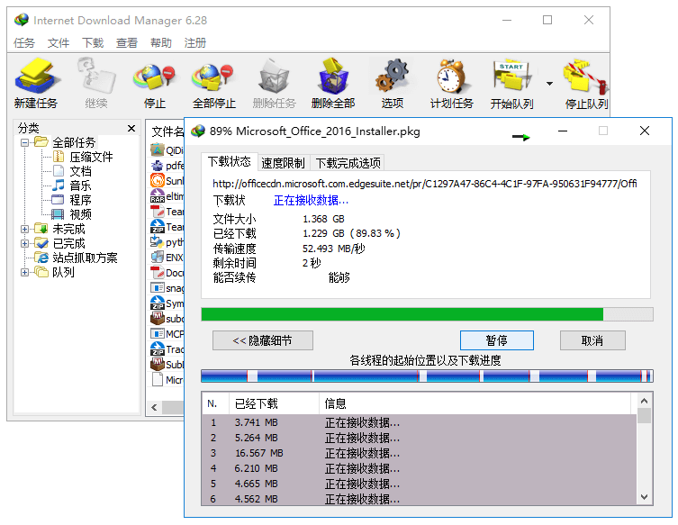Select thread row 3 with 16.567 MB
Viewport: 678px width, 525px height.
click(x=419, y=453)
